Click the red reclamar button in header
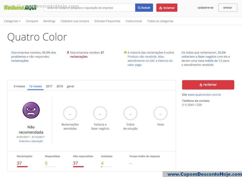 (x=167, y=8)
